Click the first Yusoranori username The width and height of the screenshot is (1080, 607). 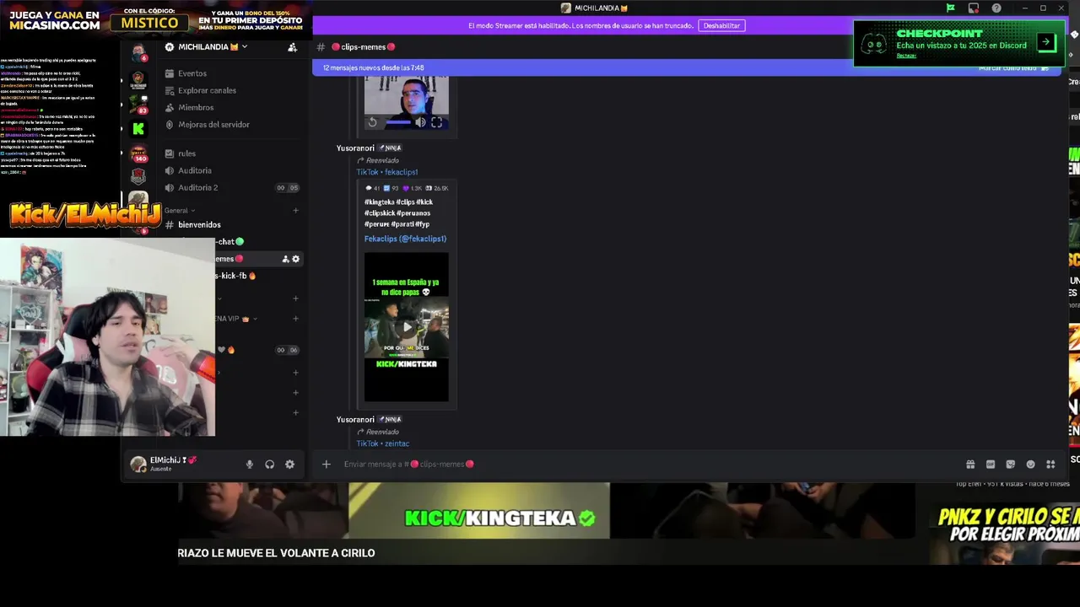click(355, 148)
